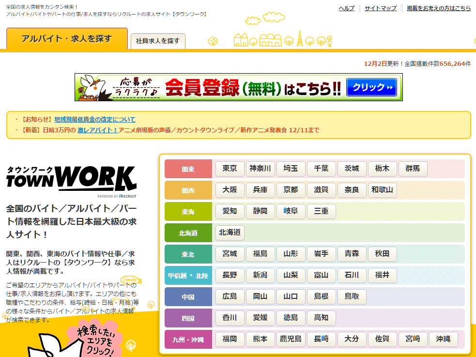The height and width of the screenshot is (357, 476).
Task: Open the 激レアバイト! link
Action: tap(98, 130)
